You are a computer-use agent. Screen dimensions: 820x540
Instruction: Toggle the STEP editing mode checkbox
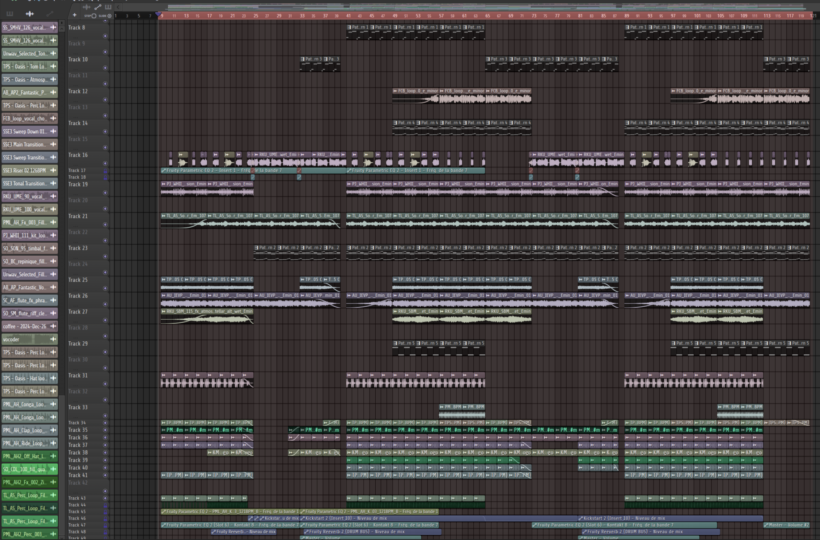(94, 16)
